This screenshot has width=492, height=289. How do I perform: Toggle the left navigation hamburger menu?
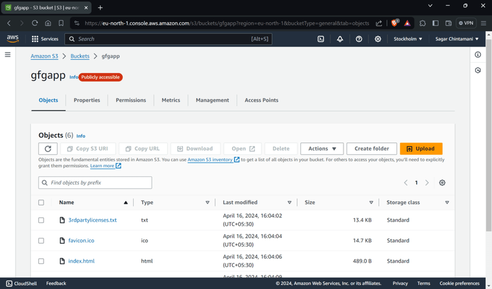[8, 54]
